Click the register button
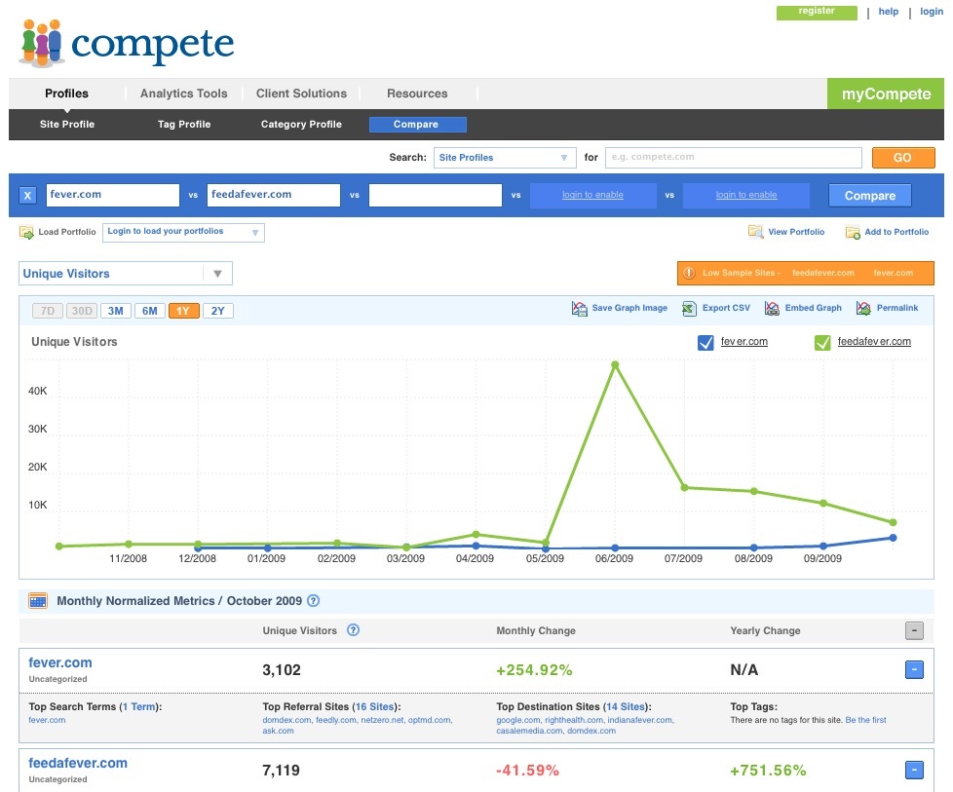The height and width of the screenshot is (792, 953). tap(817, 12)
